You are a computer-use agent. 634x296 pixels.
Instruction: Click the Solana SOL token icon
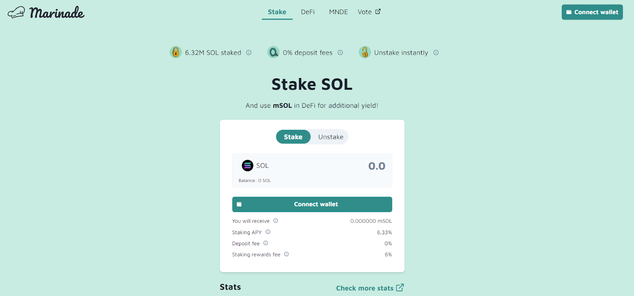[248, 166]
